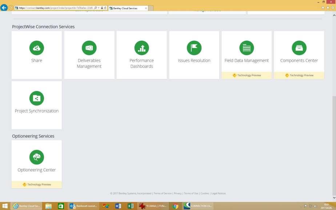Viewport: 336px width, 210px height.
Task: Click Technology Preview under Optioneering Center
Action: pos(37,185)
